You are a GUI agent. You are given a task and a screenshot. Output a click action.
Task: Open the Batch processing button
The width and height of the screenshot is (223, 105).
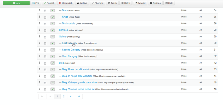click(126, 3)
